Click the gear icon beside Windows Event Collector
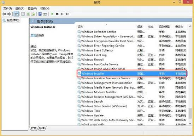The image size is (194, 136). (79, 50)
